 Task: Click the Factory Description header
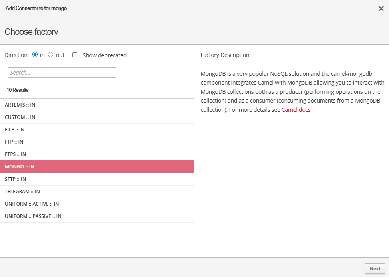coord(226,55)
